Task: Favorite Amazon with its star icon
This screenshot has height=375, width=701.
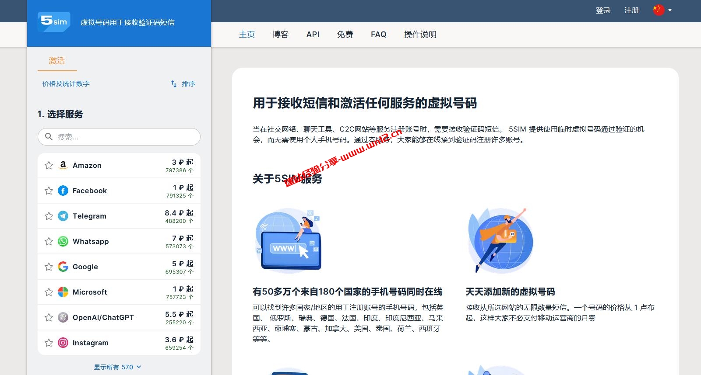Action: [x=49, y=165]
